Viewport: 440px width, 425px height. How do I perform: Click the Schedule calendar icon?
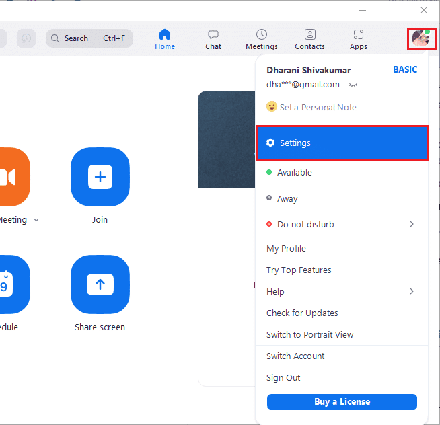tap(14, 284)
